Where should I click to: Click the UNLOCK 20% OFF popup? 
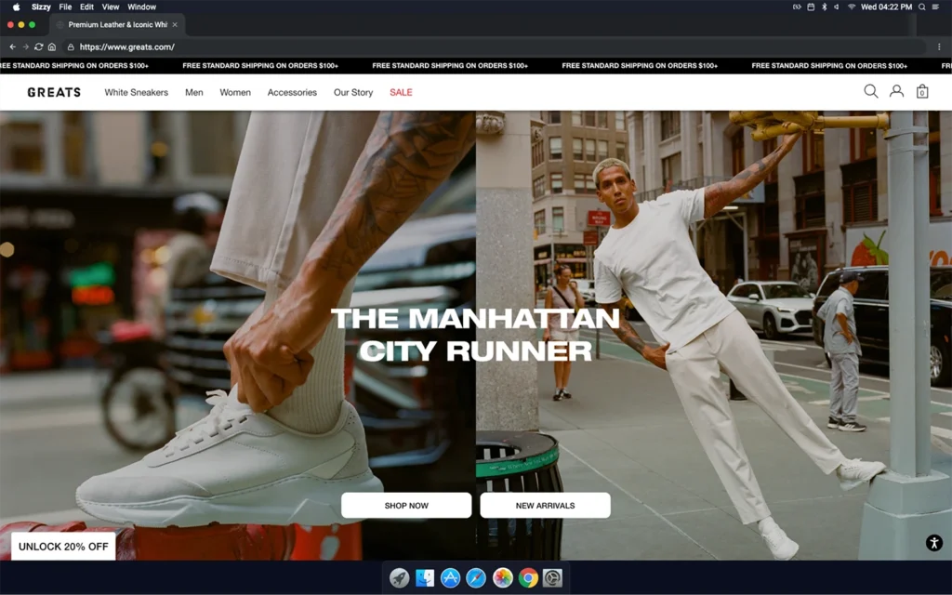point(63,547)
